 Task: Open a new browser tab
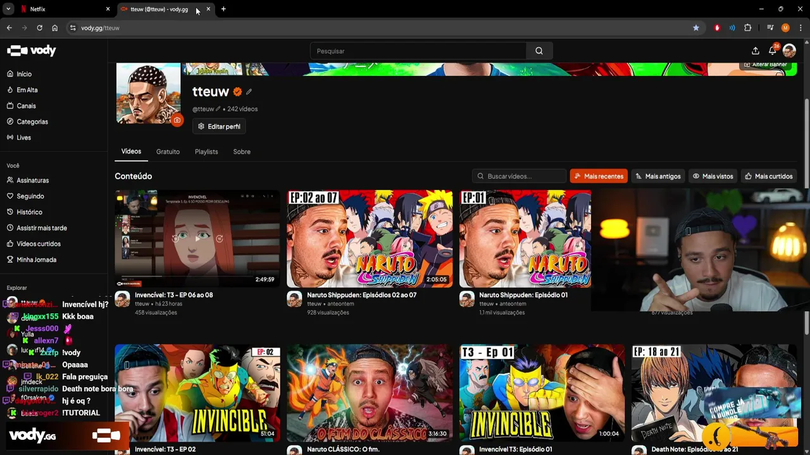[223, 9]
